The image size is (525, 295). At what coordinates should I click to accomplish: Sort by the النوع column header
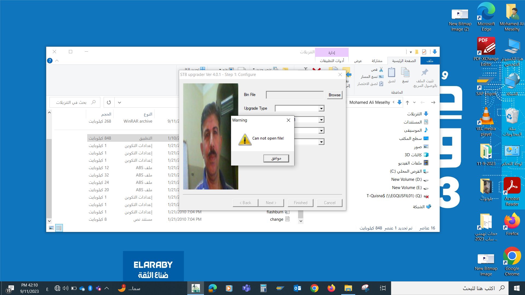pos(148,114)
